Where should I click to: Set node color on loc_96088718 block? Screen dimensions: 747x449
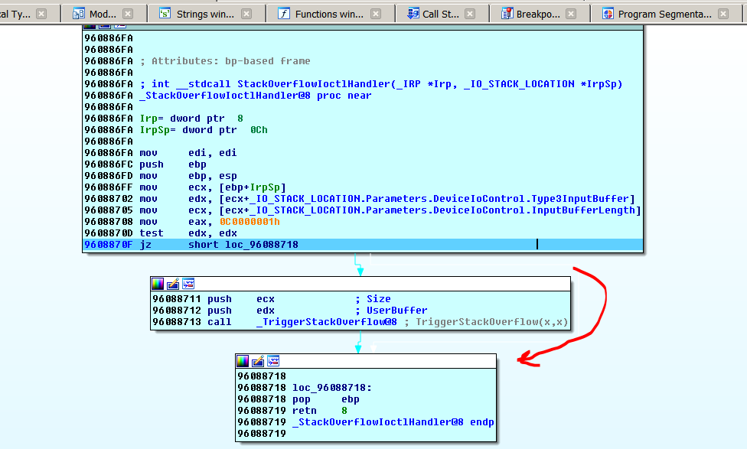(243, 361)
